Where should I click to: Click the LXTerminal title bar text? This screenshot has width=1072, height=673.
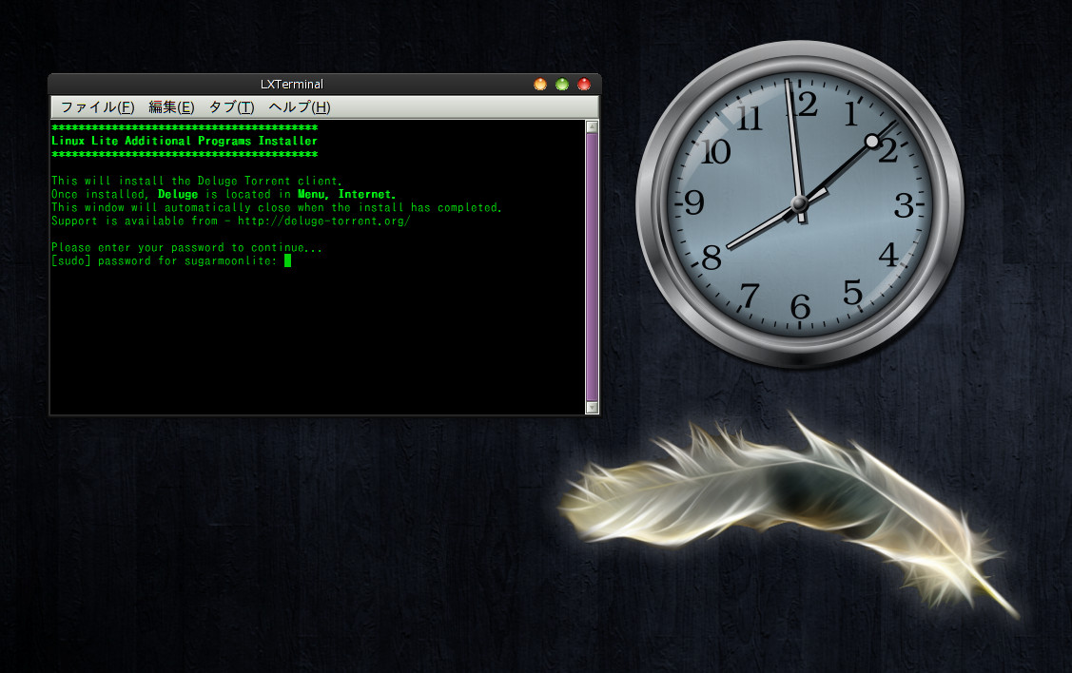[x=292, y=84]
